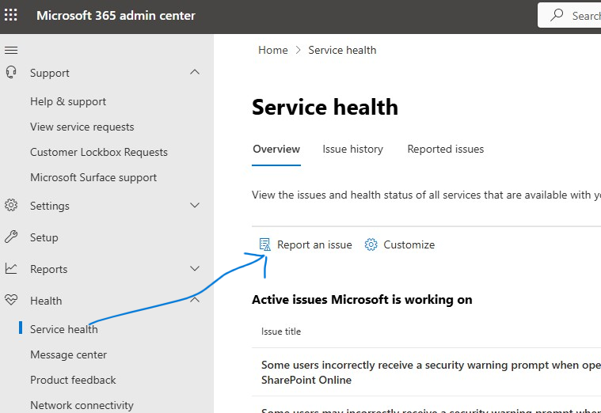The height and width of the screenshot is (413, 601).
Task: Switch to the Reported issues tab
Action: (445, 149)
